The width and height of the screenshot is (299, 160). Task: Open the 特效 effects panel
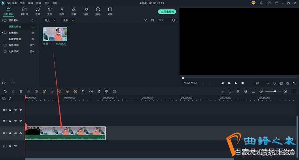(x=86, y=11)
